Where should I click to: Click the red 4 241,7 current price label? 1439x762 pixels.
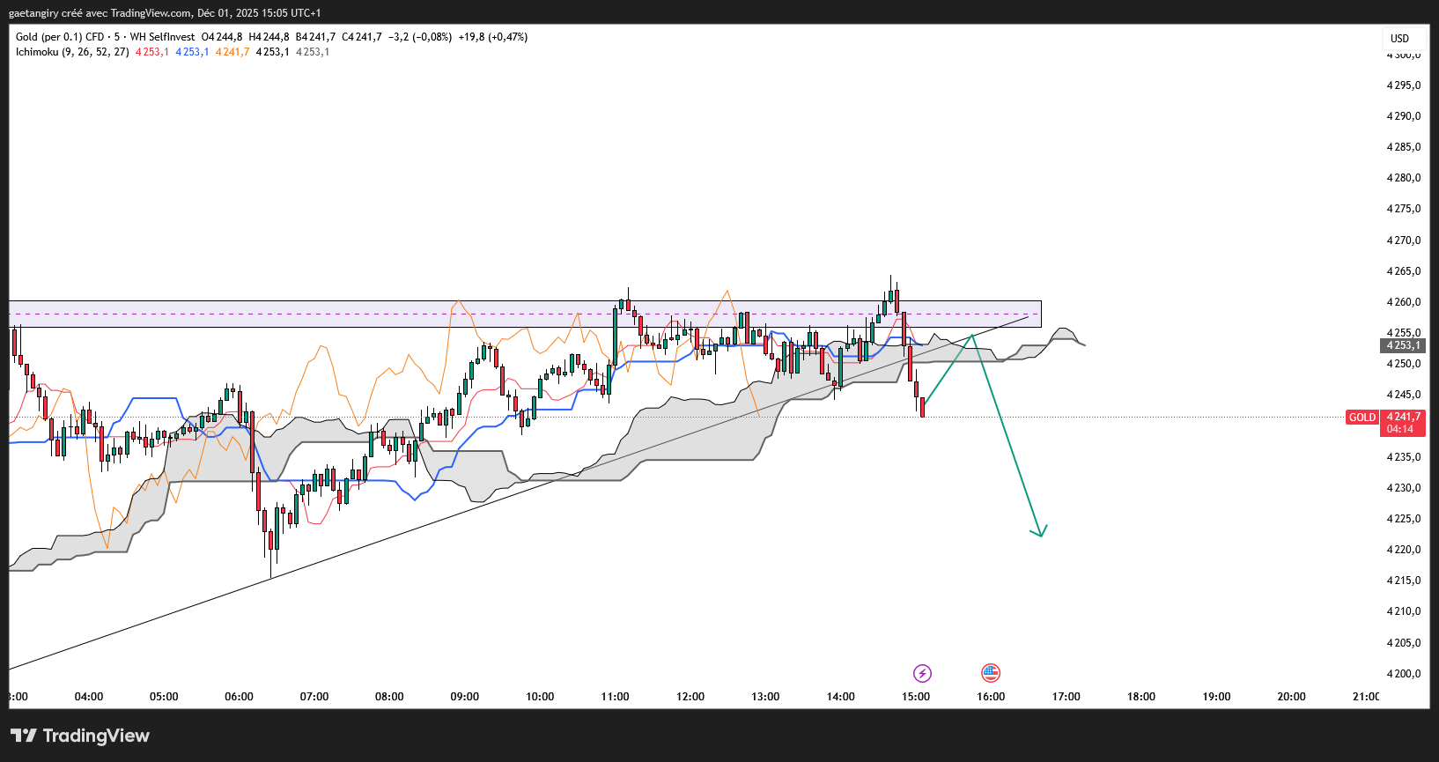(1404, 417)
